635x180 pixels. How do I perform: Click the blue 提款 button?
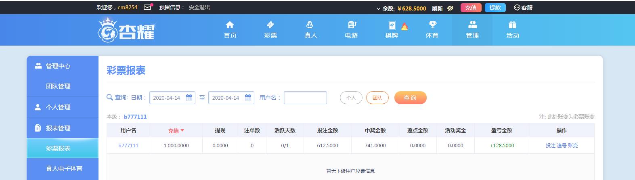point(495,8)
